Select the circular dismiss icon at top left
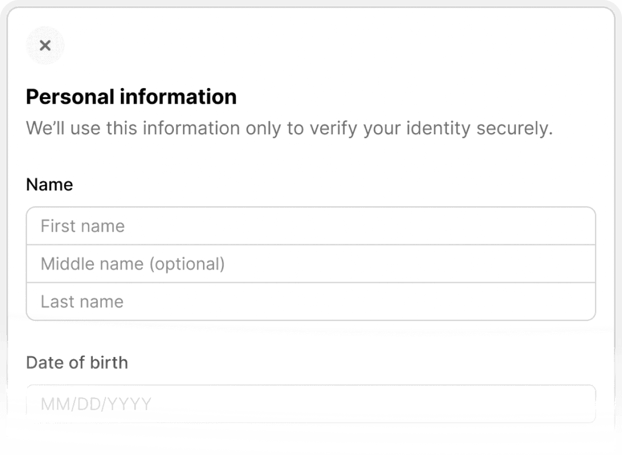Screen dimensions: 622x455 (x=45, y=45)
